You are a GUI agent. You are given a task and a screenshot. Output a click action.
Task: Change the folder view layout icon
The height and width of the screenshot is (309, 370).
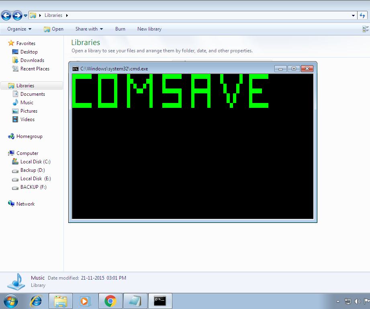[365, 29]
